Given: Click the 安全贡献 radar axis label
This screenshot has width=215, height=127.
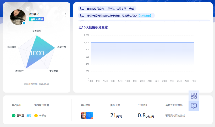Looking at the screenshot, I should point(54,71).
